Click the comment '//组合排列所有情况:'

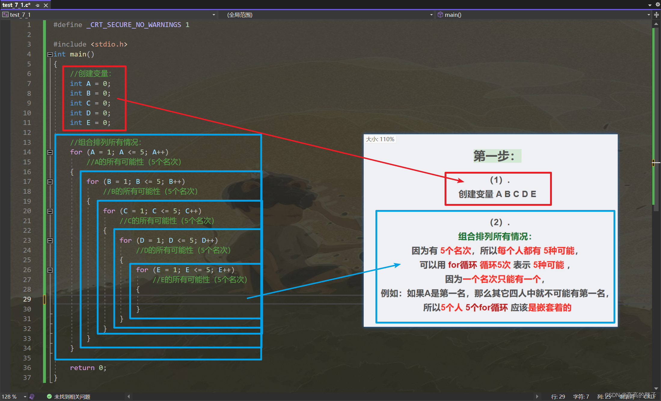coord(106,142)
